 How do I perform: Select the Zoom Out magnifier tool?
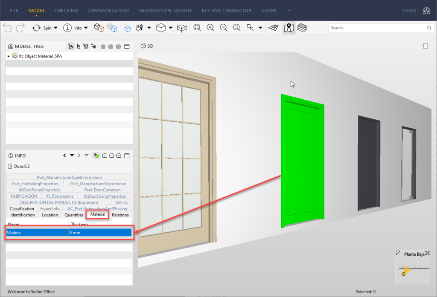click(223, 28)
